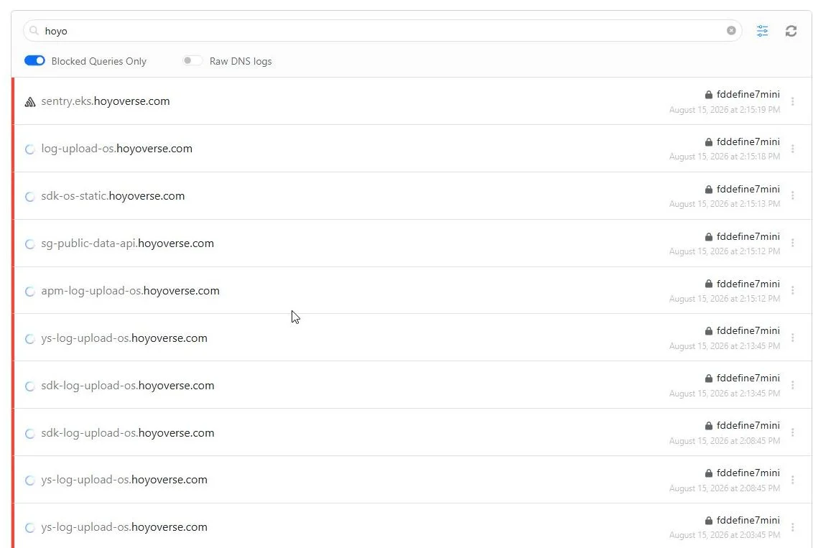
Task: Select the sentry.eks.hoyoverse.com domain text
Action: pyautogui.click(x=106, y=101)
